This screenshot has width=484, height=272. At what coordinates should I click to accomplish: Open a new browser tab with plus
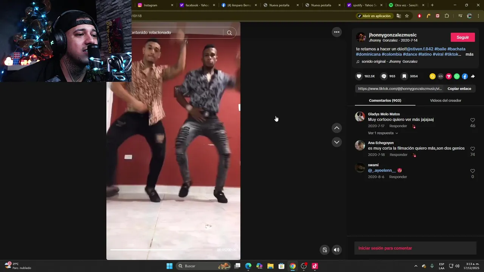(x=432, y=5)
